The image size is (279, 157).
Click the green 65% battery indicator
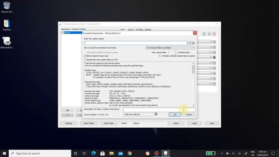click(x=211, y=153)
